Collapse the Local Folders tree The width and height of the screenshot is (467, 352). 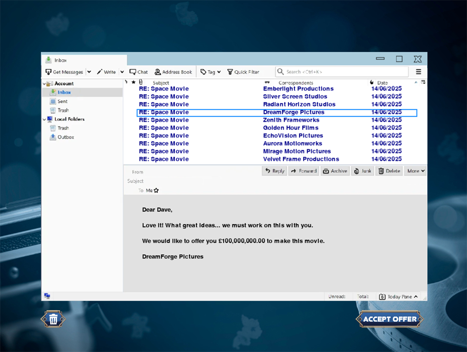click(x=45, y=119)
